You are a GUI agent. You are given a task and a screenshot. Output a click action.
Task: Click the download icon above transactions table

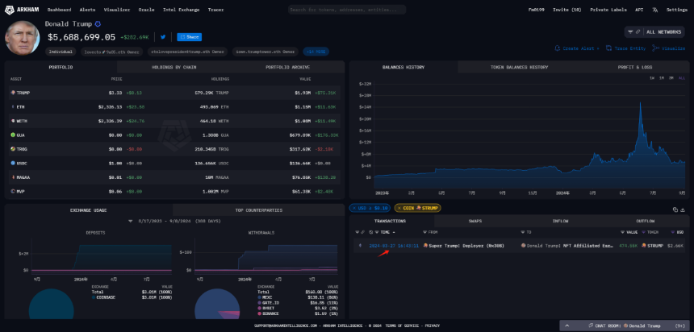click(683, 210)
